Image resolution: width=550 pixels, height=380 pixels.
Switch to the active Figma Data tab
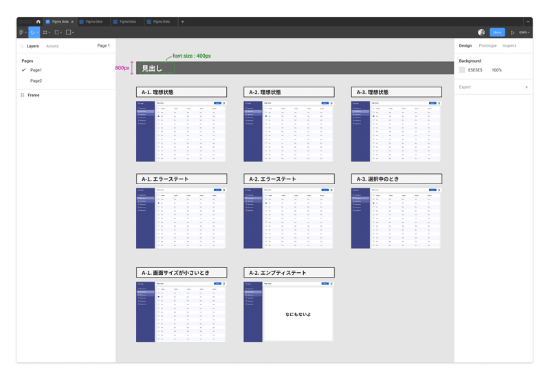pos(60,22)
